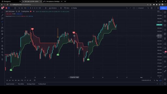
Task: Open the Trading Panel tab
Action: click(x=42, y=84)
